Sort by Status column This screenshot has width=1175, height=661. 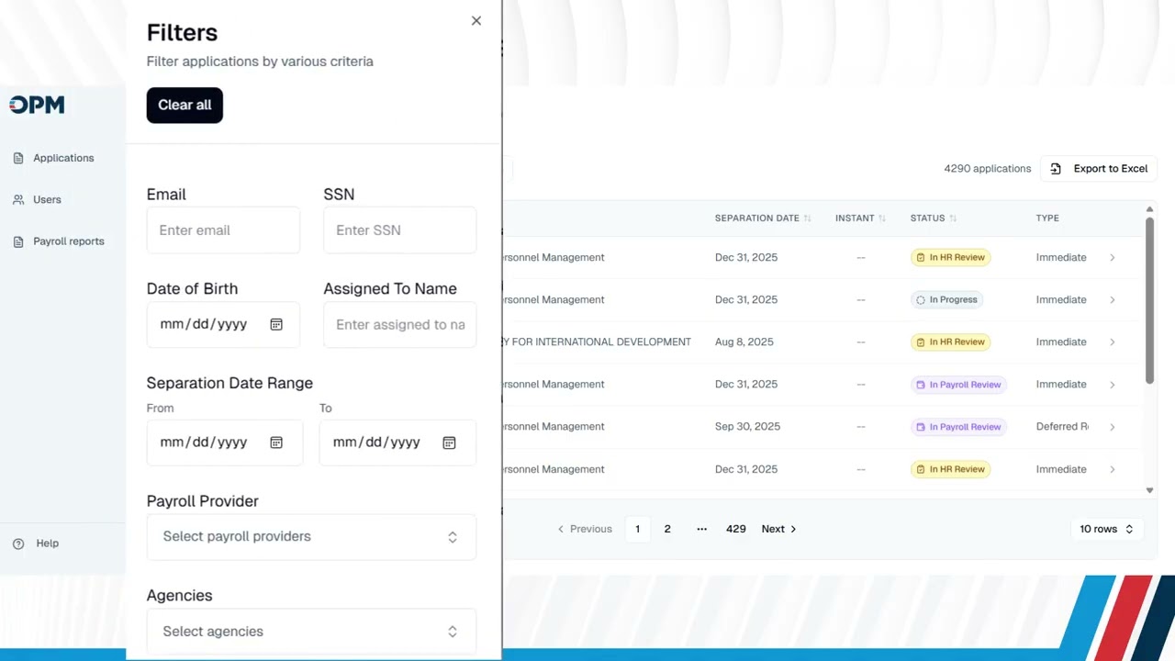tap(934, 218)
